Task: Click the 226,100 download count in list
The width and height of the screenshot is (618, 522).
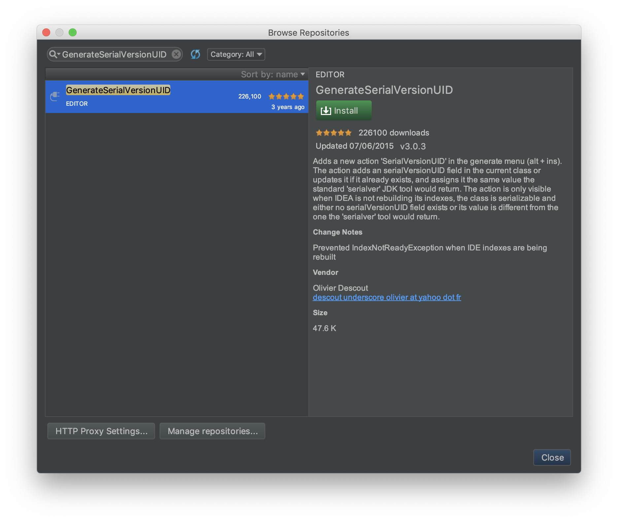Action: point(250,96)
